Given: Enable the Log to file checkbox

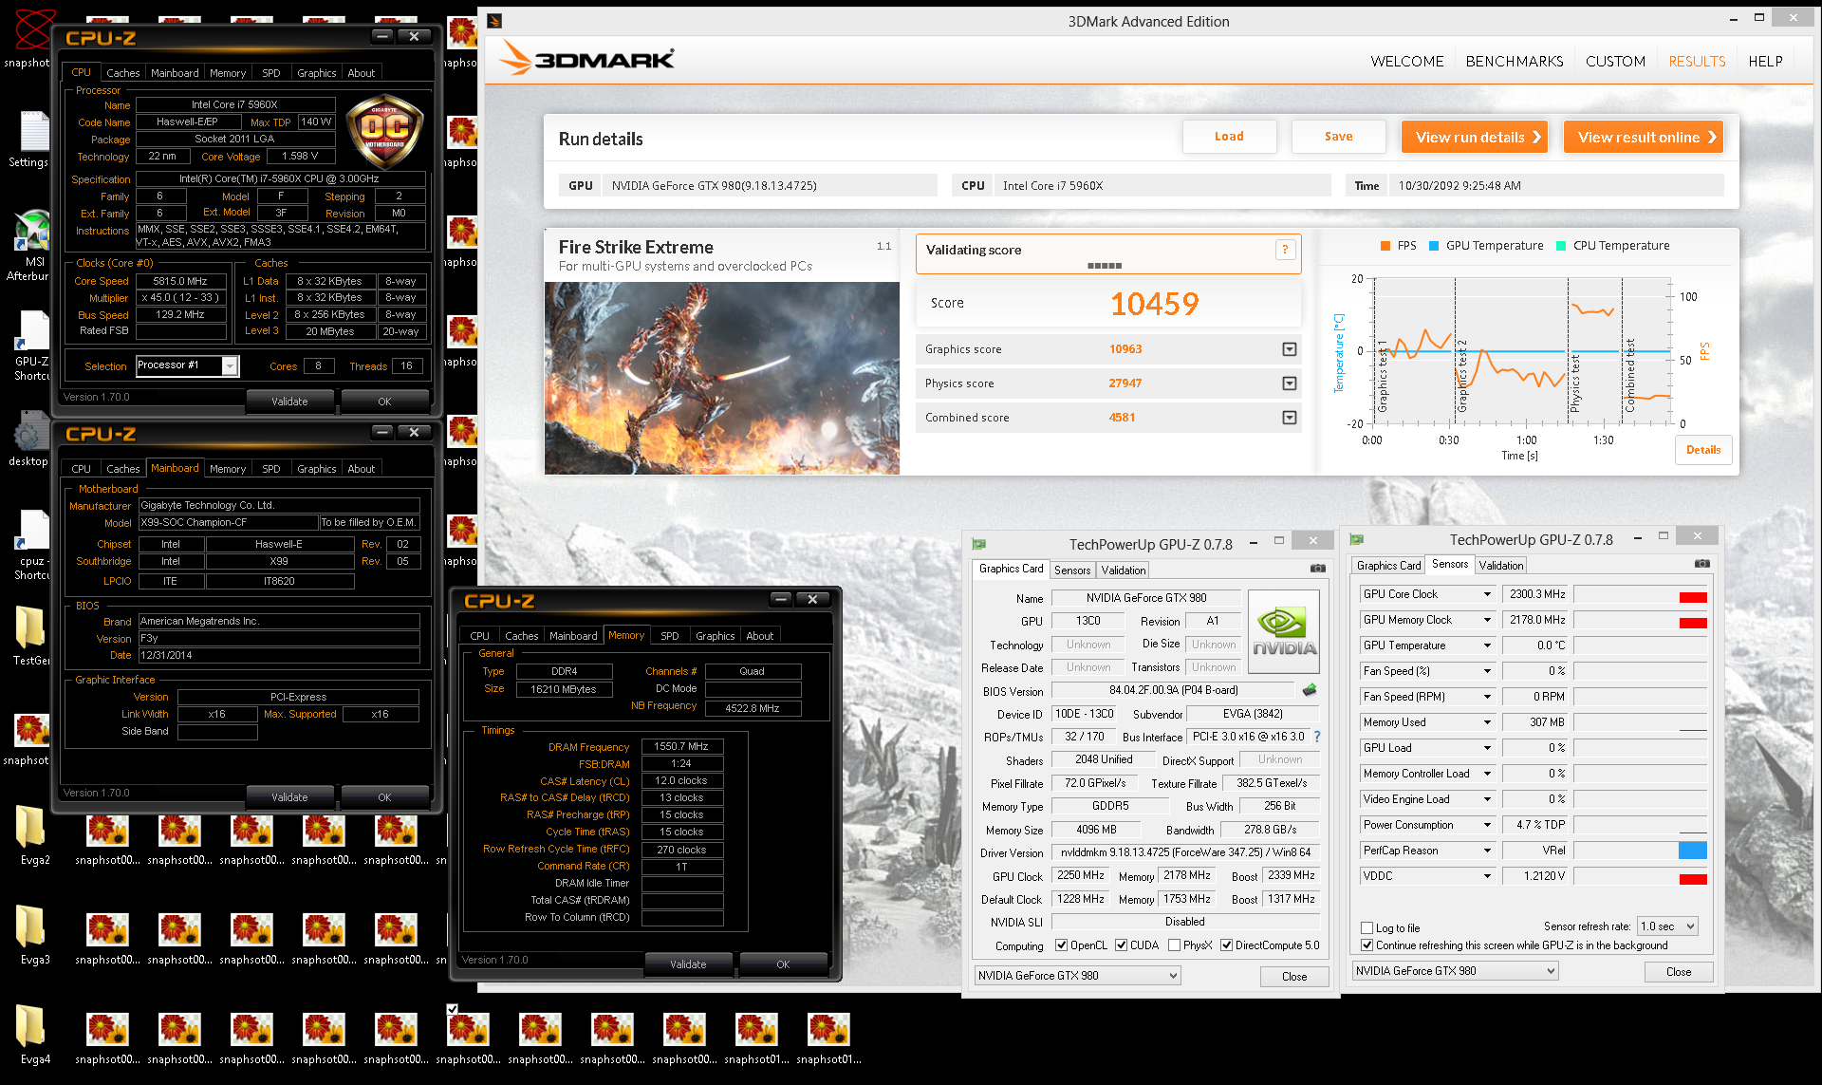Looking at the screenshot, I should coord(1367,927).
